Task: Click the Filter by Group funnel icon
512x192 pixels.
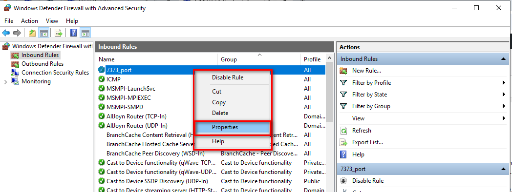Action: [x=343, y=106]
